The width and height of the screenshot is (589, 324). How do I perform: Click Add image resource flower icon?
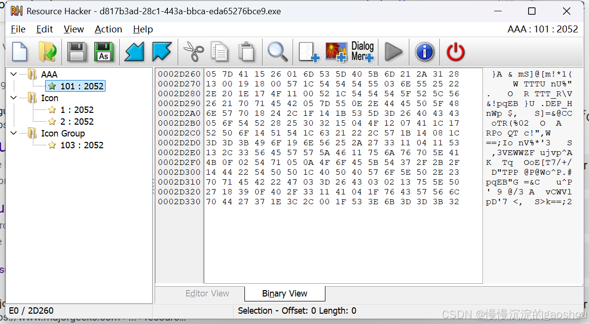[x=336, y=52]
